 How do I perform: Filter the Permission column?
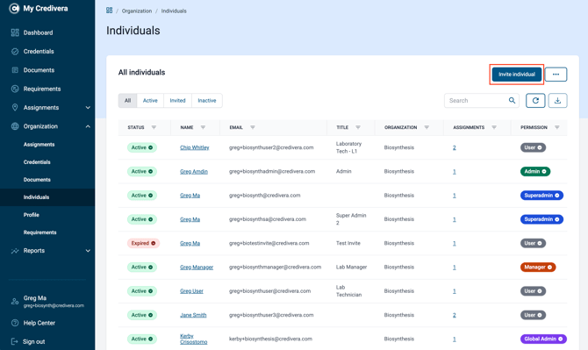[x=557, y=127]
